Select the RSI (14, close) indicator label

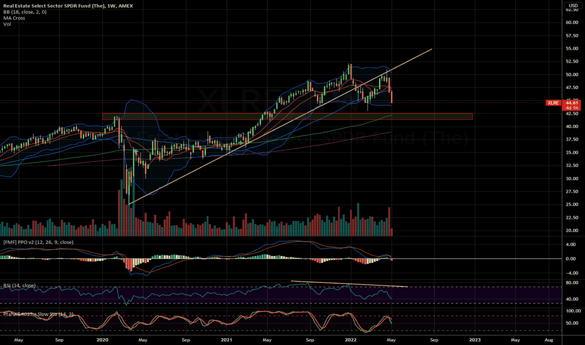coord(19,285)
